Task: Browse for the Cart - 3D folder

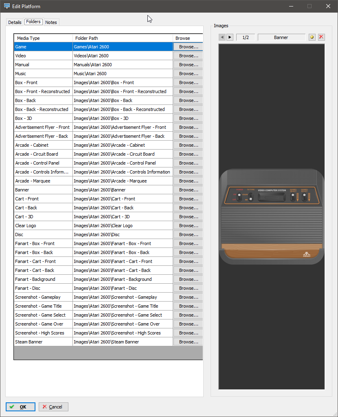Action: 188,217
